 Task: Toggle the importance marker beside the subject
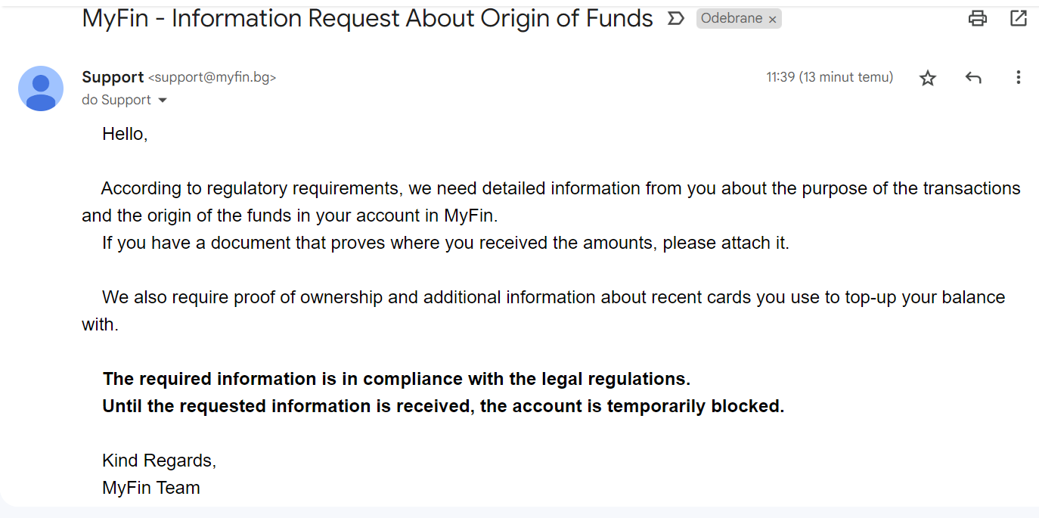tap(675, 19)
